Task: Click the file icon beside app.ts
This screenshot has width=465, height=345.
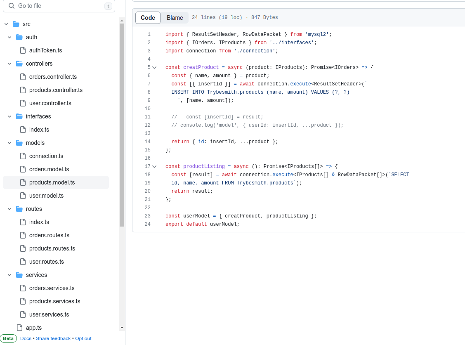Action: [19, 328]
